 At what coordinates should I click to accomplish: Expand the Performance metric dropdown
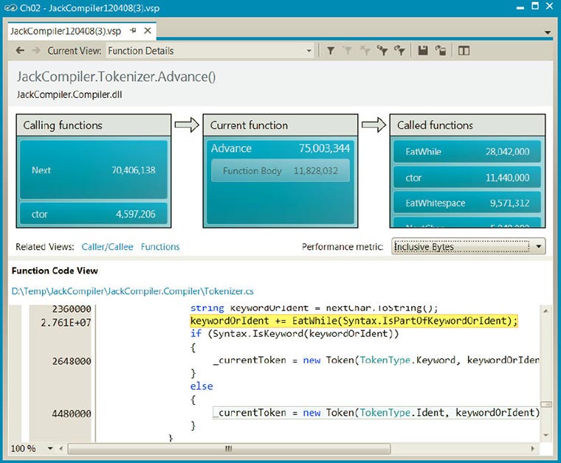tap(538, 246)
